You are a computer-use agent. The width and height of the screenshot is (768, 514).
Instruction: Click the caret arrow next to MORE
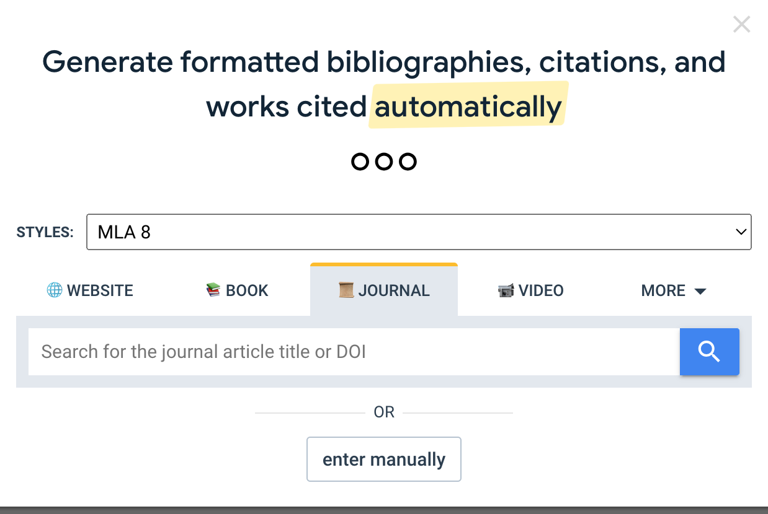pyautogui.click(x=700, y=291)
